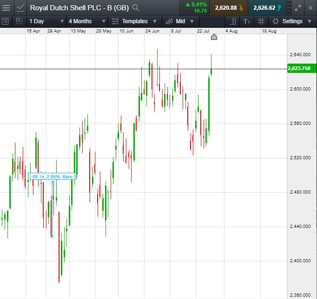Open the 1 Day interval dropdown

[x=46, y=21]
